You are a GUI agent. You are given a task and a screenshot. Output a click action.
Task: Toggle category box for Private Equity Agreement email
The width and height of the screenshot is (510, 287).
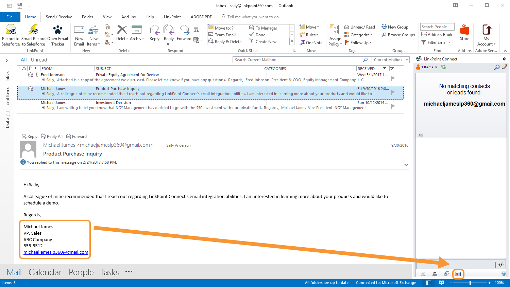click(x=266, y=75)
